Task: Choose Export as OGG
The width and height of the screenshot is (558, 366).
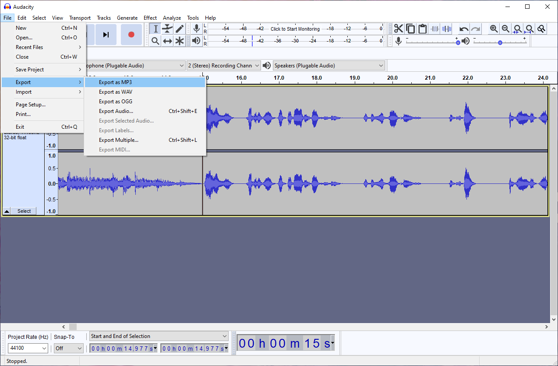Action: 145,102
